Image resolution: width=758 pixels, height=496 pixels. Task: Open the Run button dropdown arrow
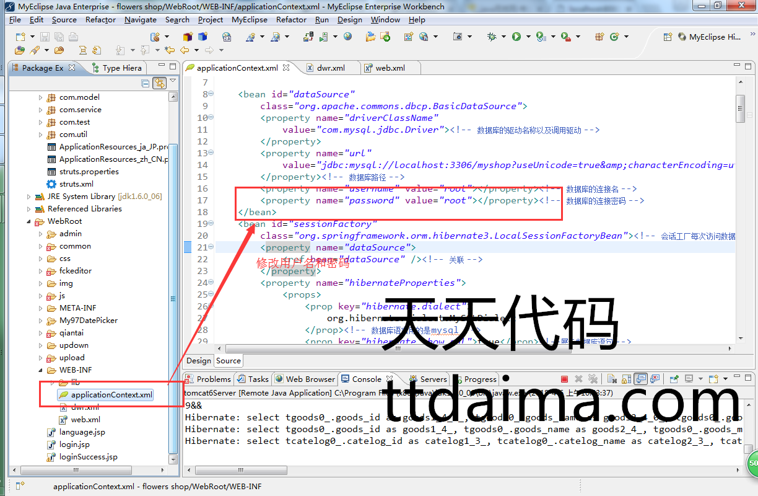527,37
